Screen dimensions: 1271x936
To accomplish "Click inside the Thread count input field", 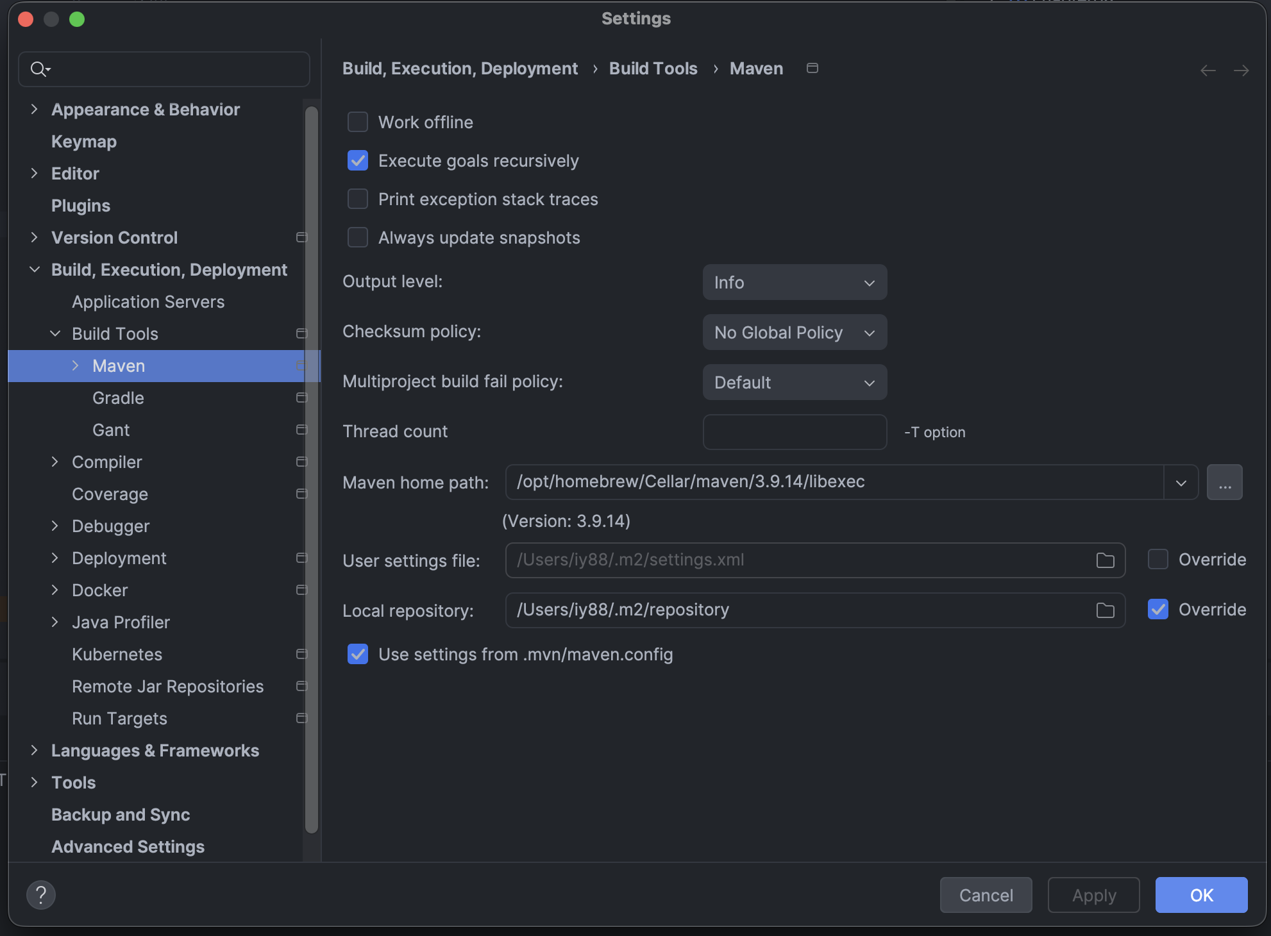I will tap(795, 431).
